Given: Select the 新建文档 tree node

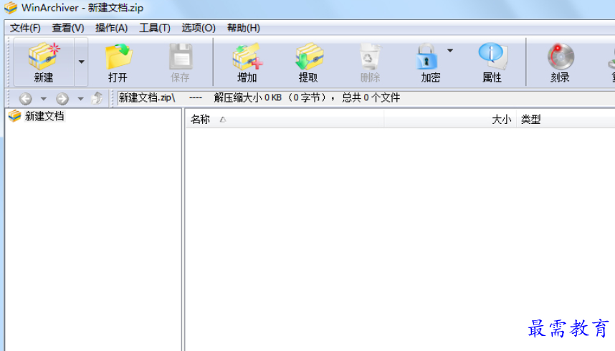Looking at the screenshot, I should [44, 116].
